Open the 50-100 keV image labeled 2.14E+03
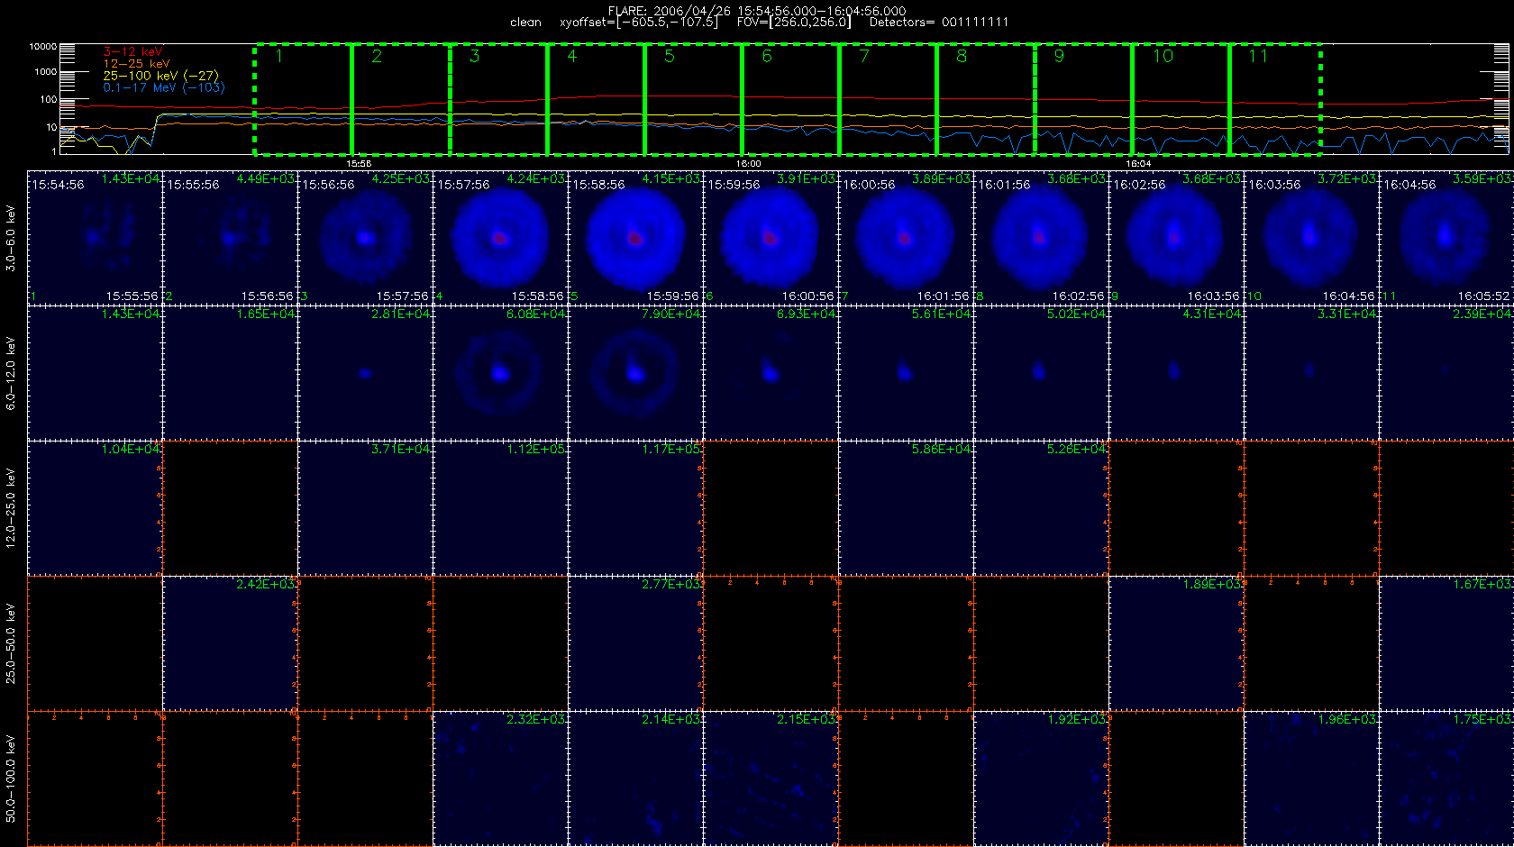 [635, 779]
